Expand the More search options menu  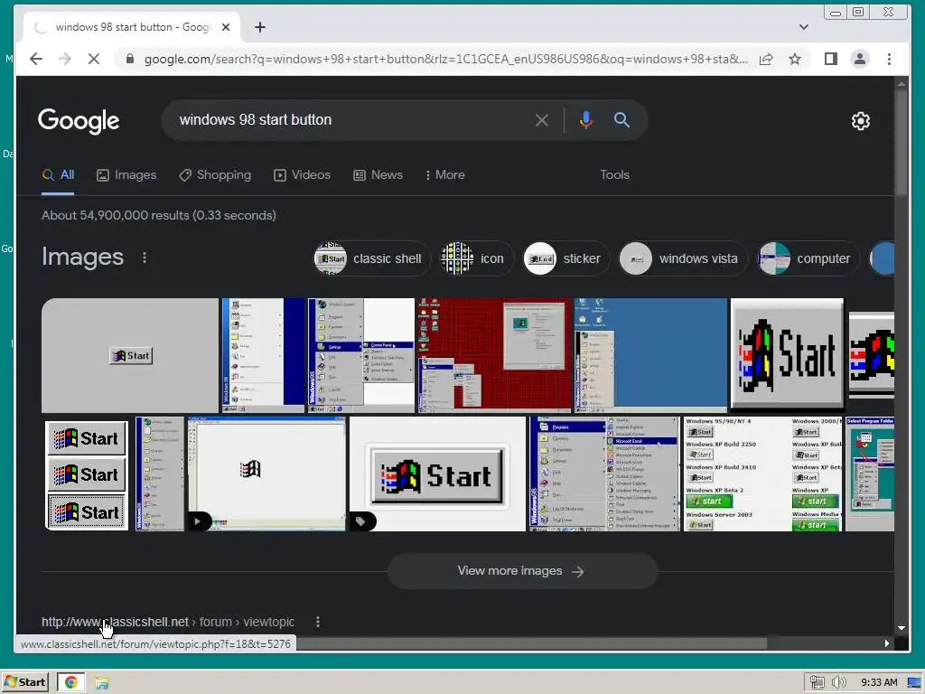tap(444, 174)
